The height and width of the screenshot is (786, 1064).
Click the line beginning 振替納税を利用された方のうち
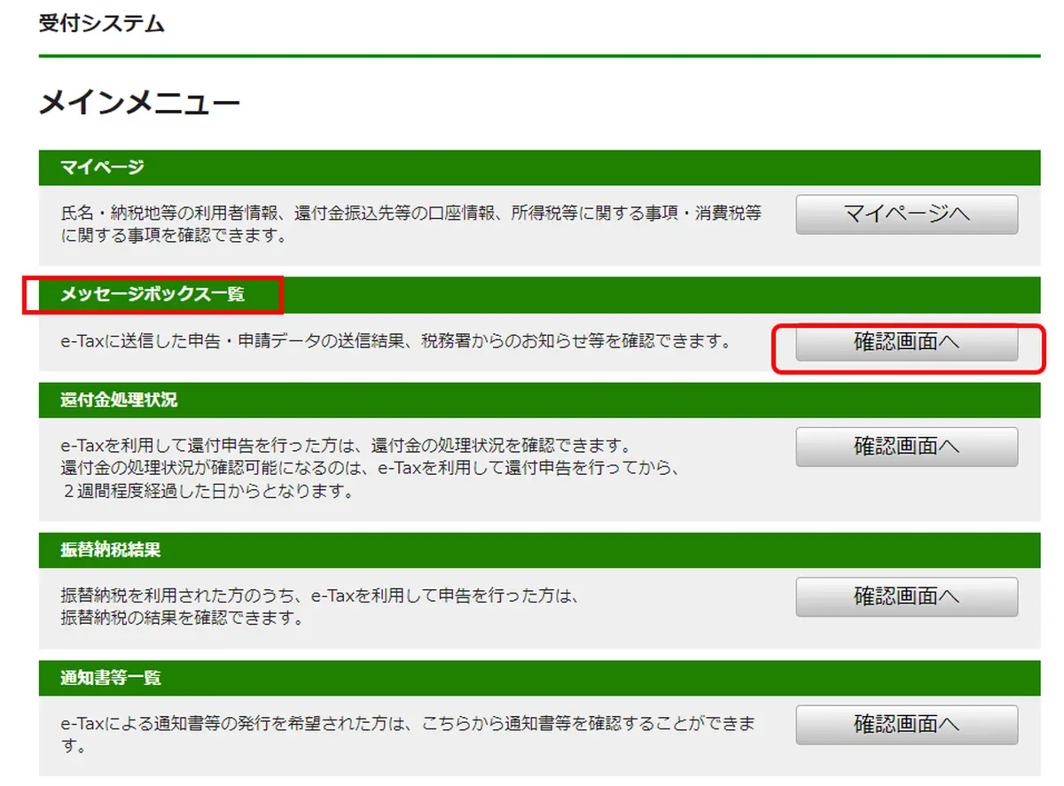[x=319, y=595]
